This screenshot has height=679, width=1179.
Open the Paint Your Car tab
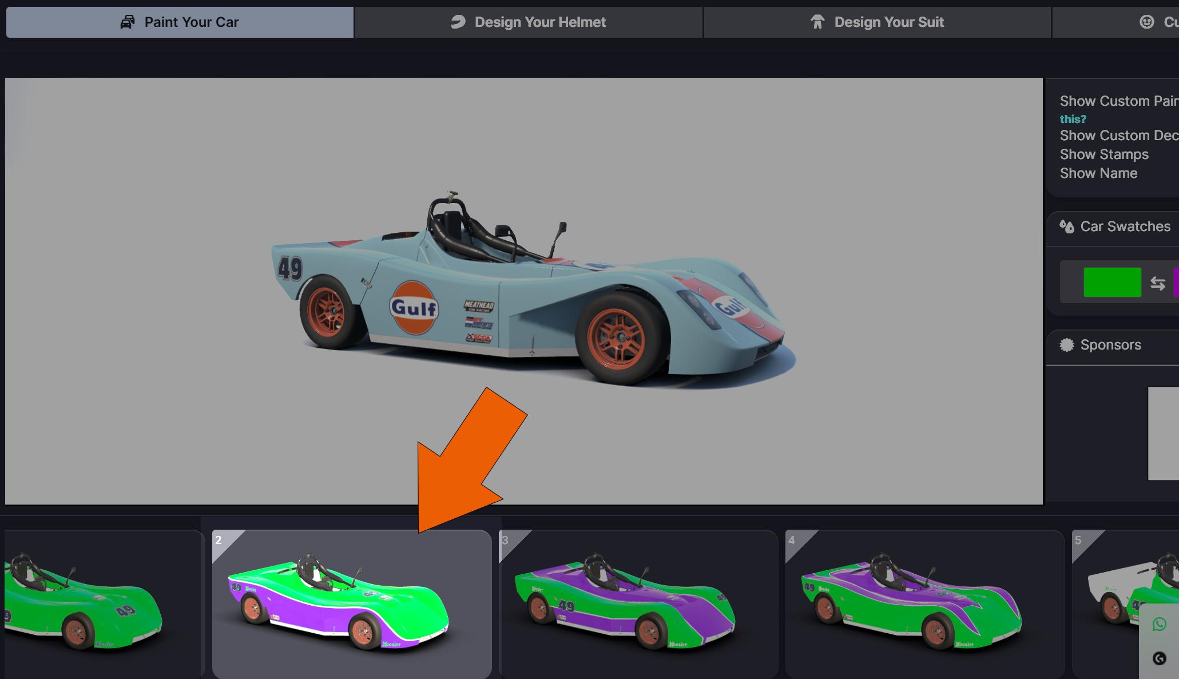[180, 22]
